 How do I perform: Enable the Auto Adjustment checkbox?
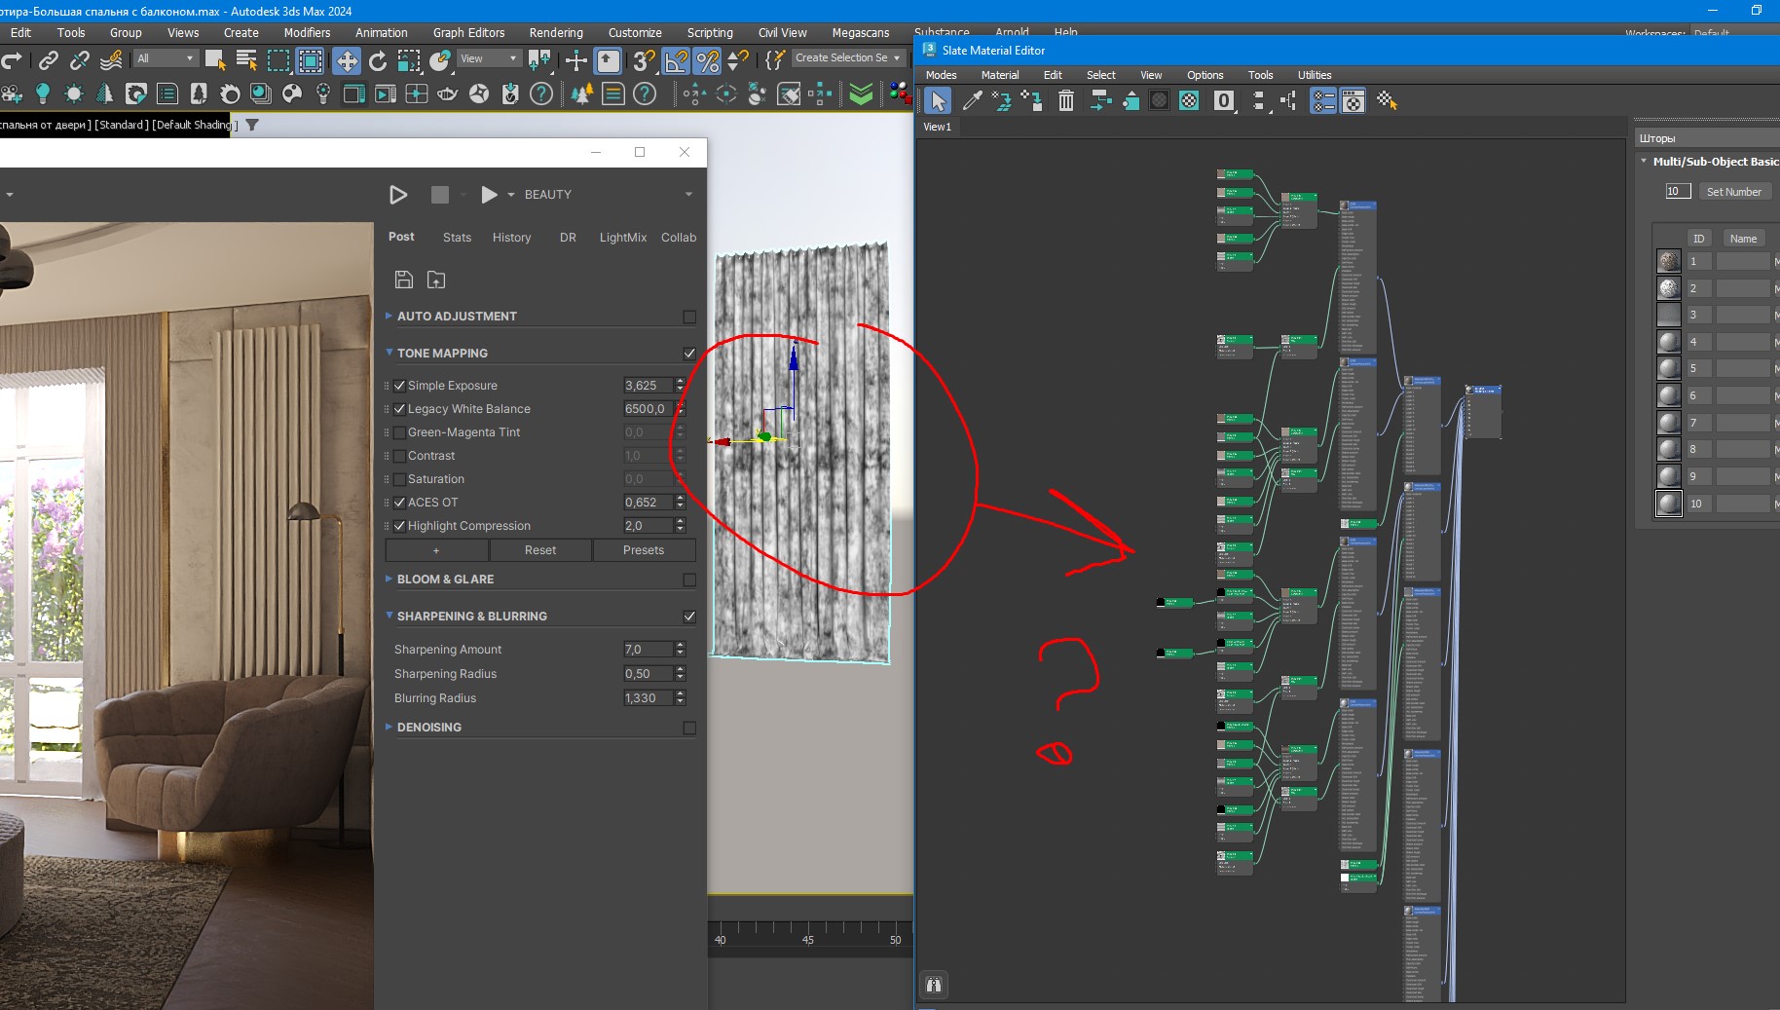click(689, 317)
